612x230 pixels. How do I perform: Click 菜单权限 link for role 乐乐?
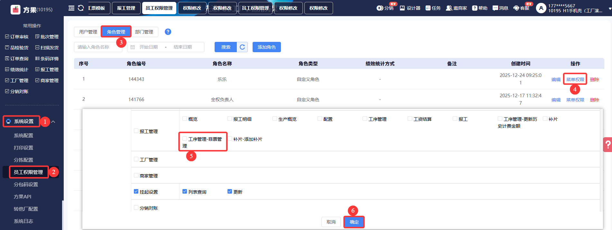click(575, 80)
